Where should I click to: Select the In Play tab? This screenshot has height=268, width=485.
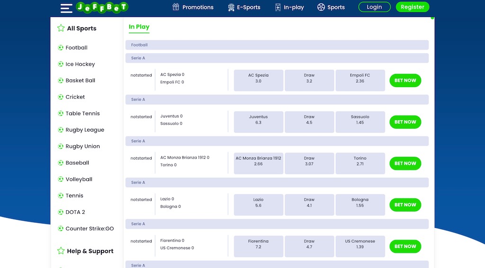[x=139, y=27]
